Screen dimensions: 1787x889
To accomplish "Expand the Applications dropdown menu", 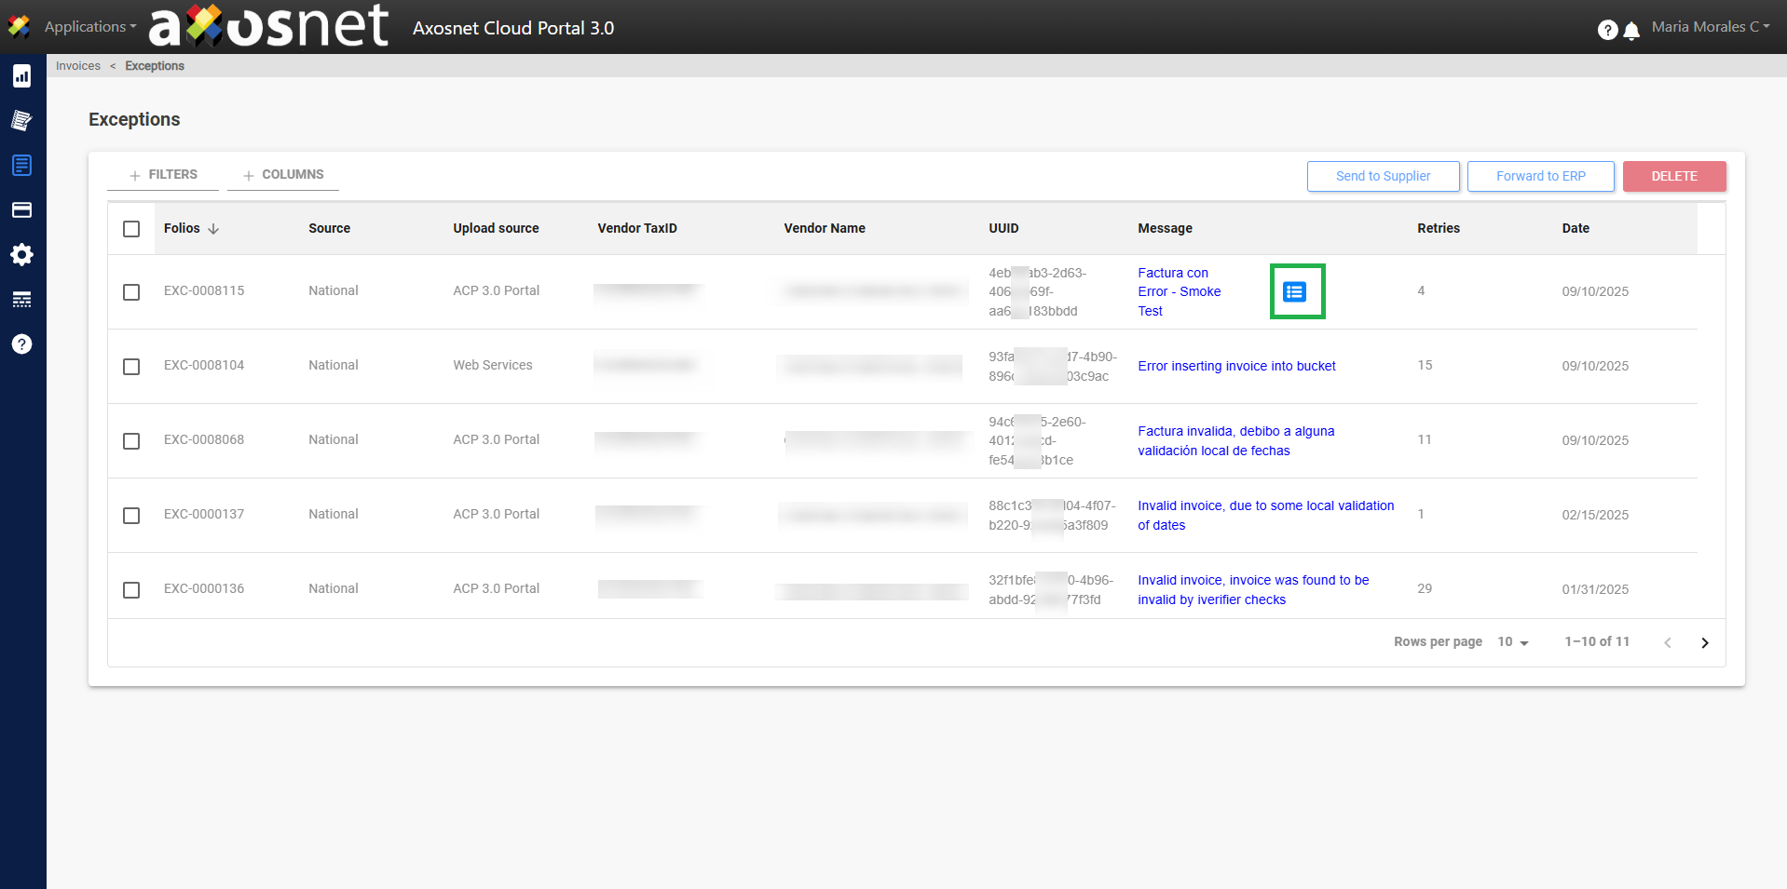I will pos(89,27).
